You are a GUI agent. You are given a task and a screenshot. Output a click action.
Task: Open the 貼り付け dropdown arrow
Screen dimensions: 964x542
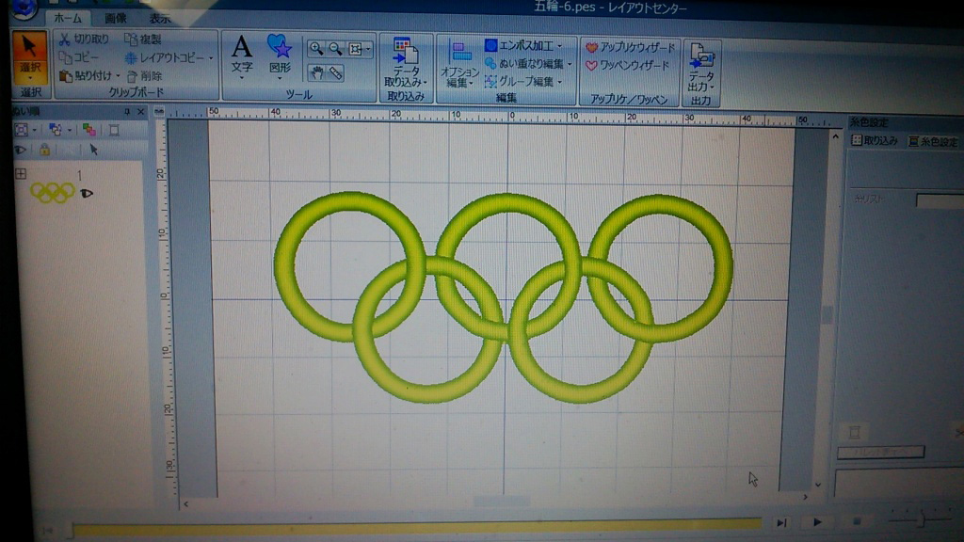coord(118,76)
